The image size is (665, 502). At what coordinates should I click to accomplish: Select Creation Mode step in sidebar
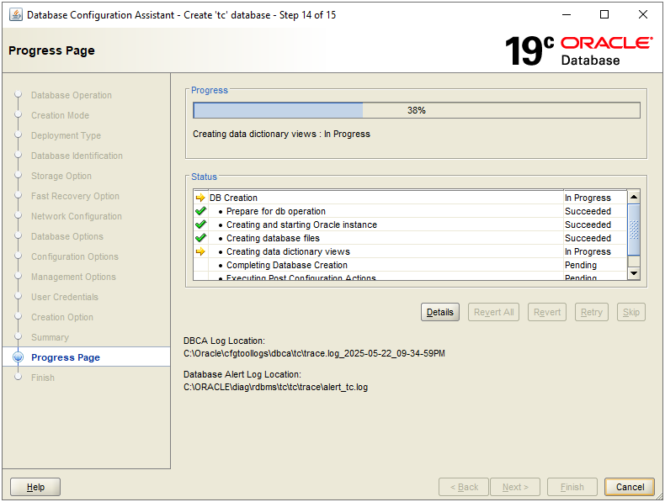[x=61, y=115]
